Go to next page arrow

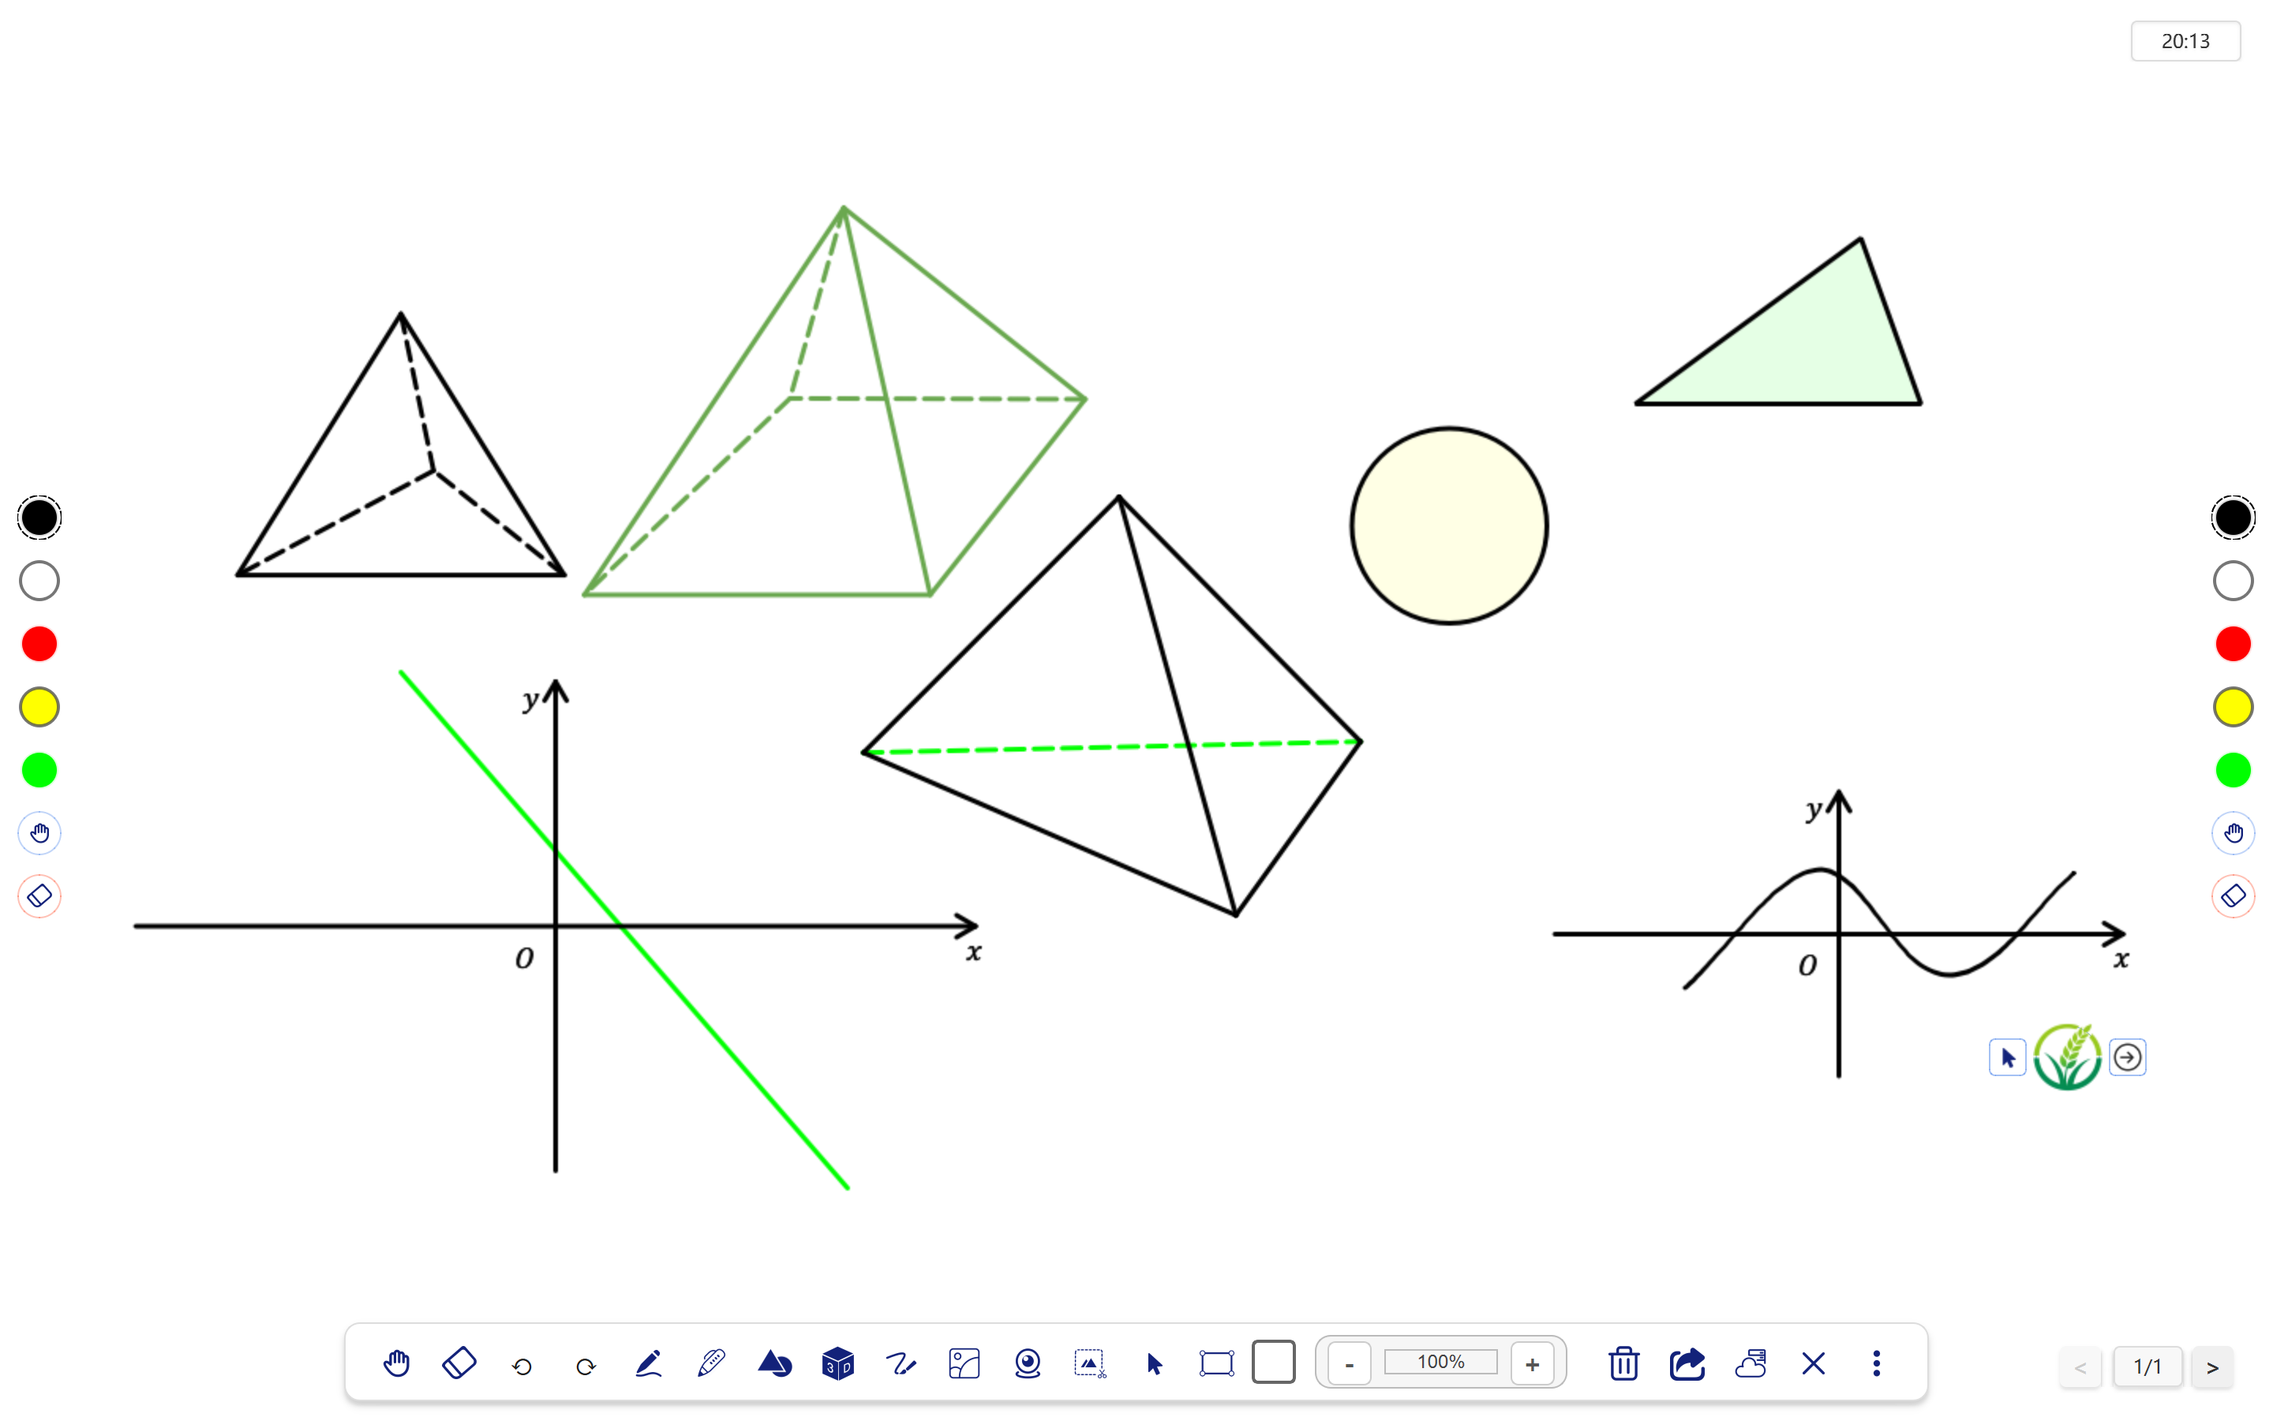tap(2212, 1367)
